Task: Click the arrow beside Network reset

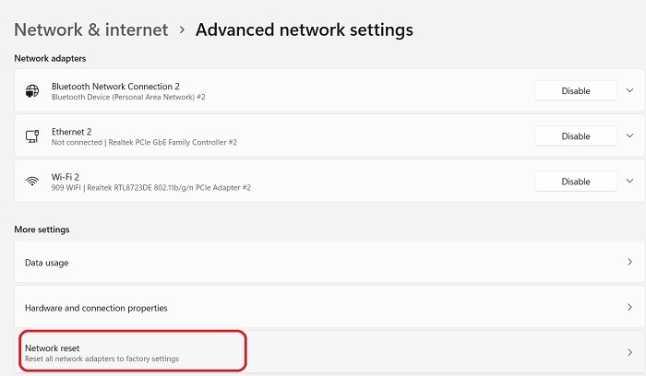Action: pos(630,352)
